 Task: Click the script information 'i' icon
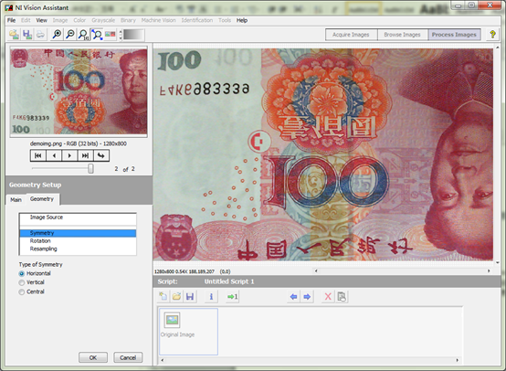pyautogui.click(x=211, y=296)
